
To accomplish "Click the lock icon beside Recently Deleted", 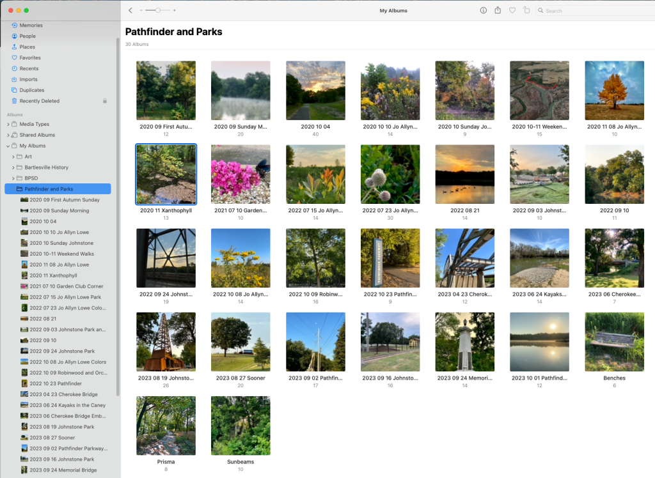I will pos(105,101).
